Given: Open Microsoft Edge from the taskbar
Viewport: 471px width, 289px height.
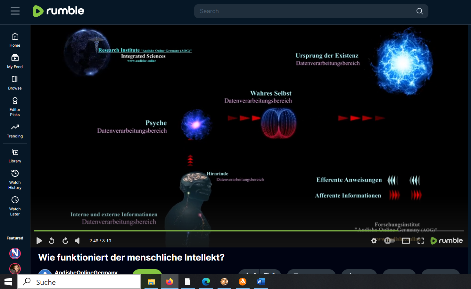Looking at the screenshot, I should (x=206, y=282).
